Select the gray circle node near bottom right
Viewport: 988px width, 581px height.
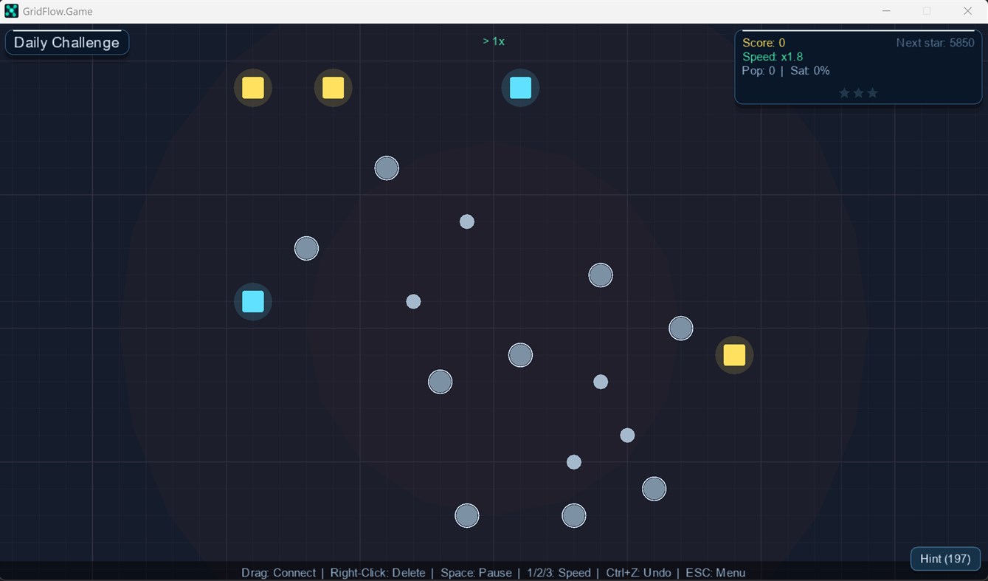point(654,489)
